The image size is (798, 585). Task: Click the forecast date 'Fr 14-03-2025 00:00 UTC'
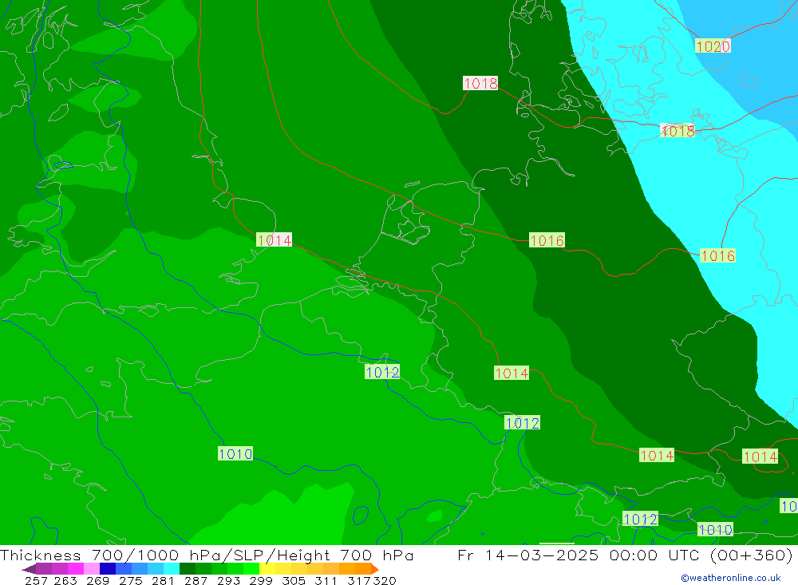pyautogui.click(x=578, y=555)
